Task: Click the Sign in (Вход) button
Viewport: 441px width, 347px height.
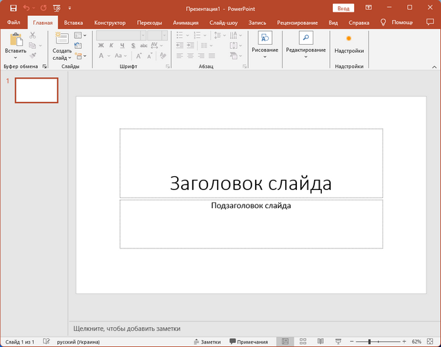Action: click(x=342, y=8)
